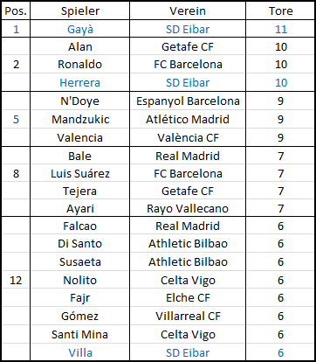316x362 pixels.
Task: Click the Pos. header cell
Action: click(x=16, y=11)
